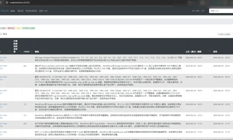Toggle the red filter badge

[11, 28]
